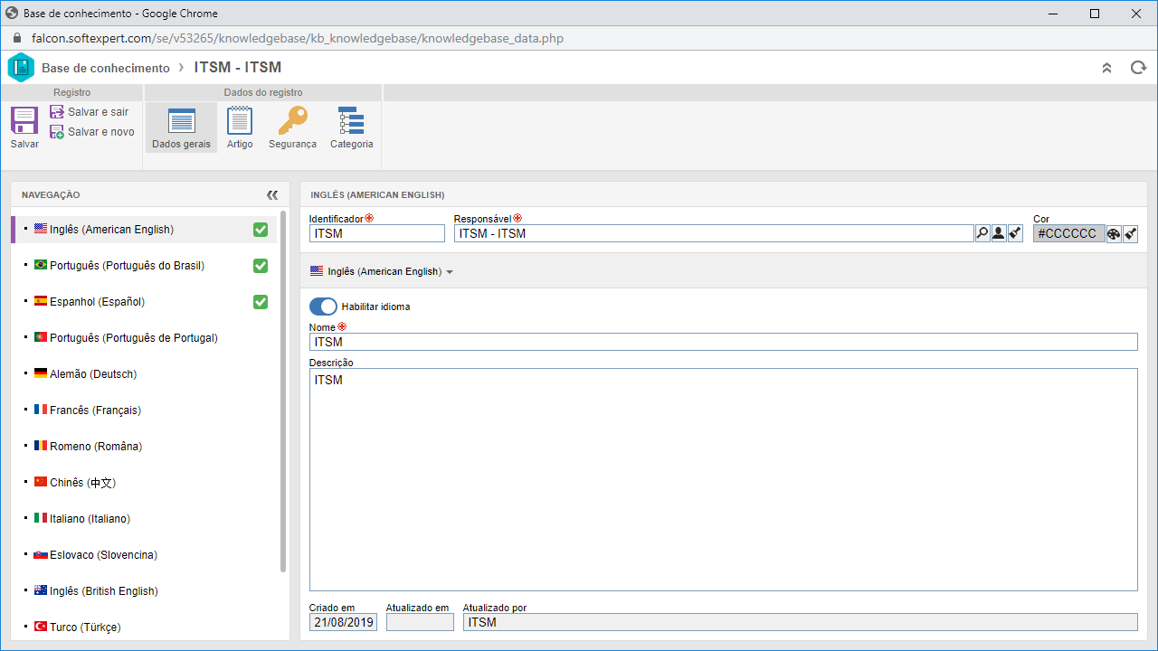Click the Italy flag icon

(x=41, y=518)
